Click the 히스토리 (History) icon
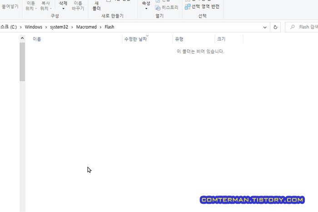This screenshot has height=212, width=318. click(x=158, y=8)
